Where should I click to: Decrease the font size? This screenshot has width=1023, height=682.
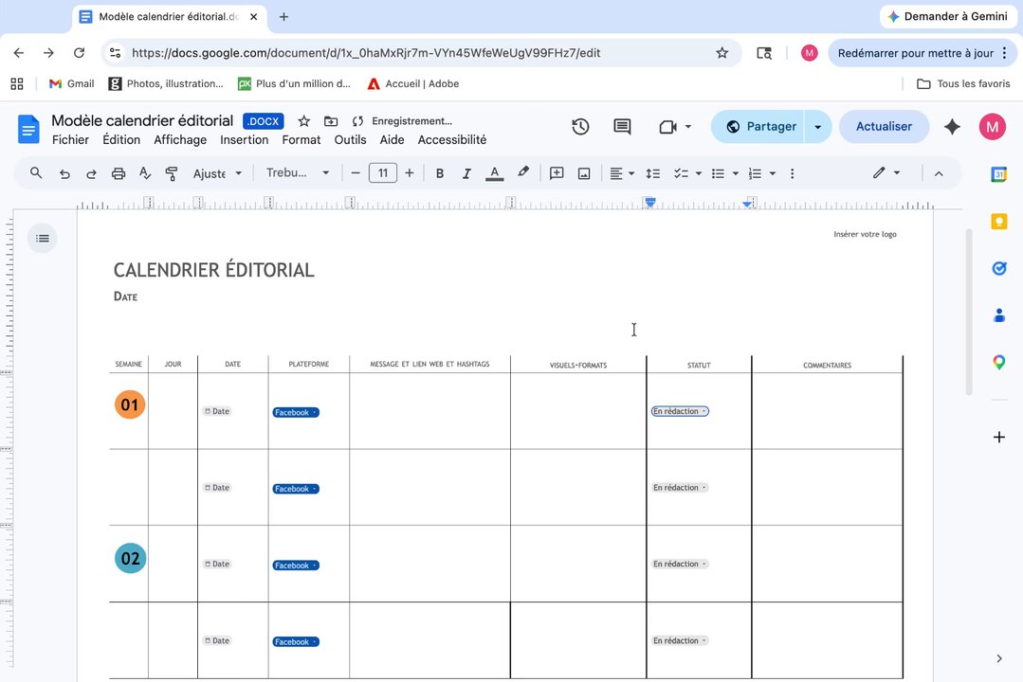coord(356,172)
